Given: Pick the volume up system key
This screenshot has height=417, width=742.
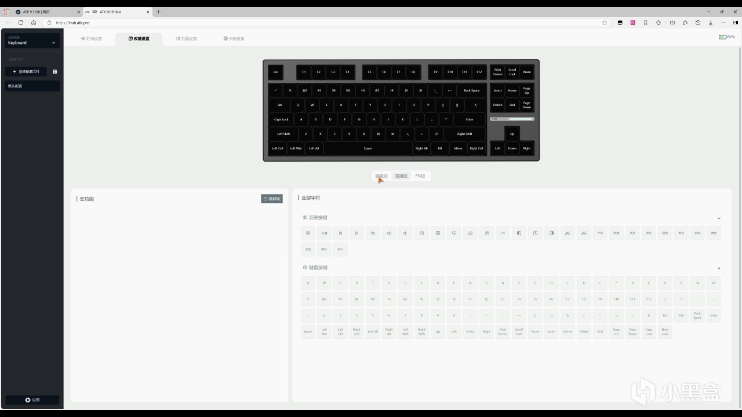Looking at the screenshot, I should [389, 233].
